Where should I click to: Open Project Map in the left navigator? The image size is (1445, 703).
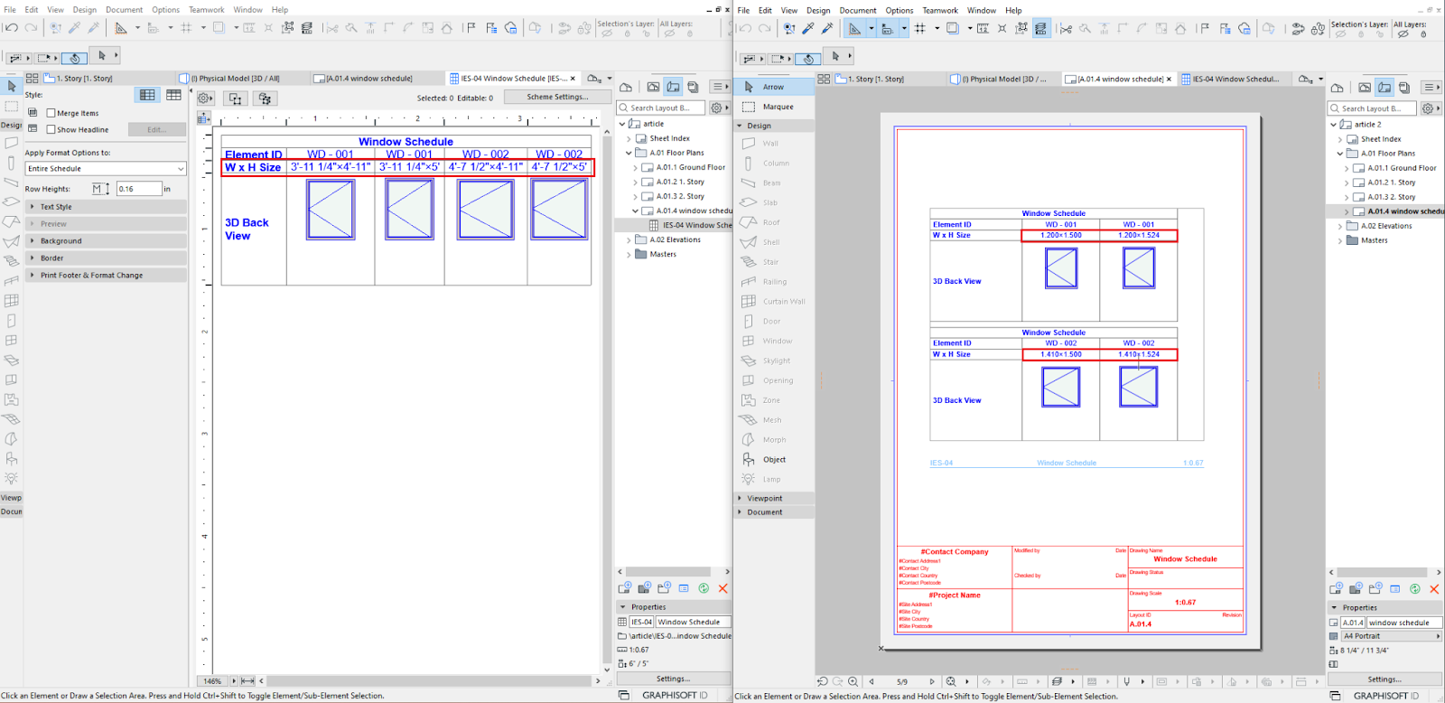pos(625,87)
